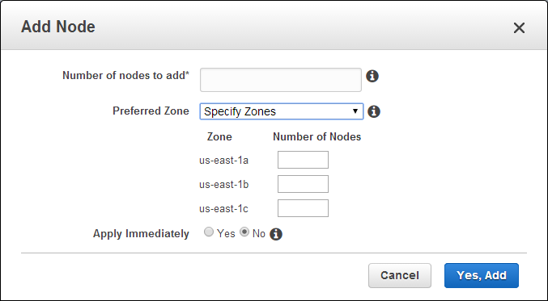Click the us-east-1c node count box

pyautogui.click(x=303, y=208)
